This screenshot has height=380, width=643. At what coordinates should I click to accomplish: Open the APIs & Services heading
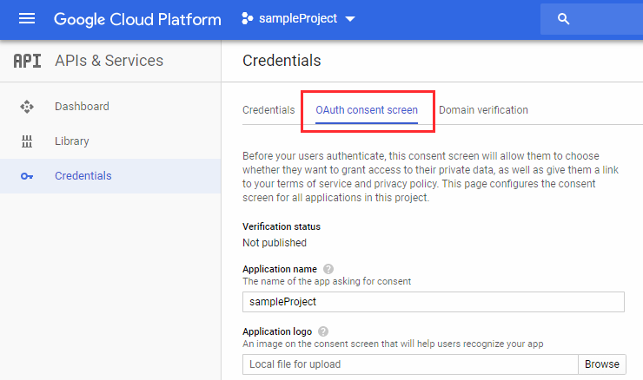point(109,61)
